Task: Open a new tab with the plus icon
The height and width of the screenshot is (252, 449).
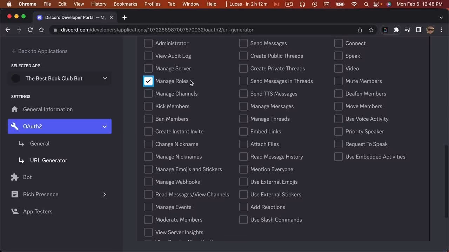Action: [125, 17]
